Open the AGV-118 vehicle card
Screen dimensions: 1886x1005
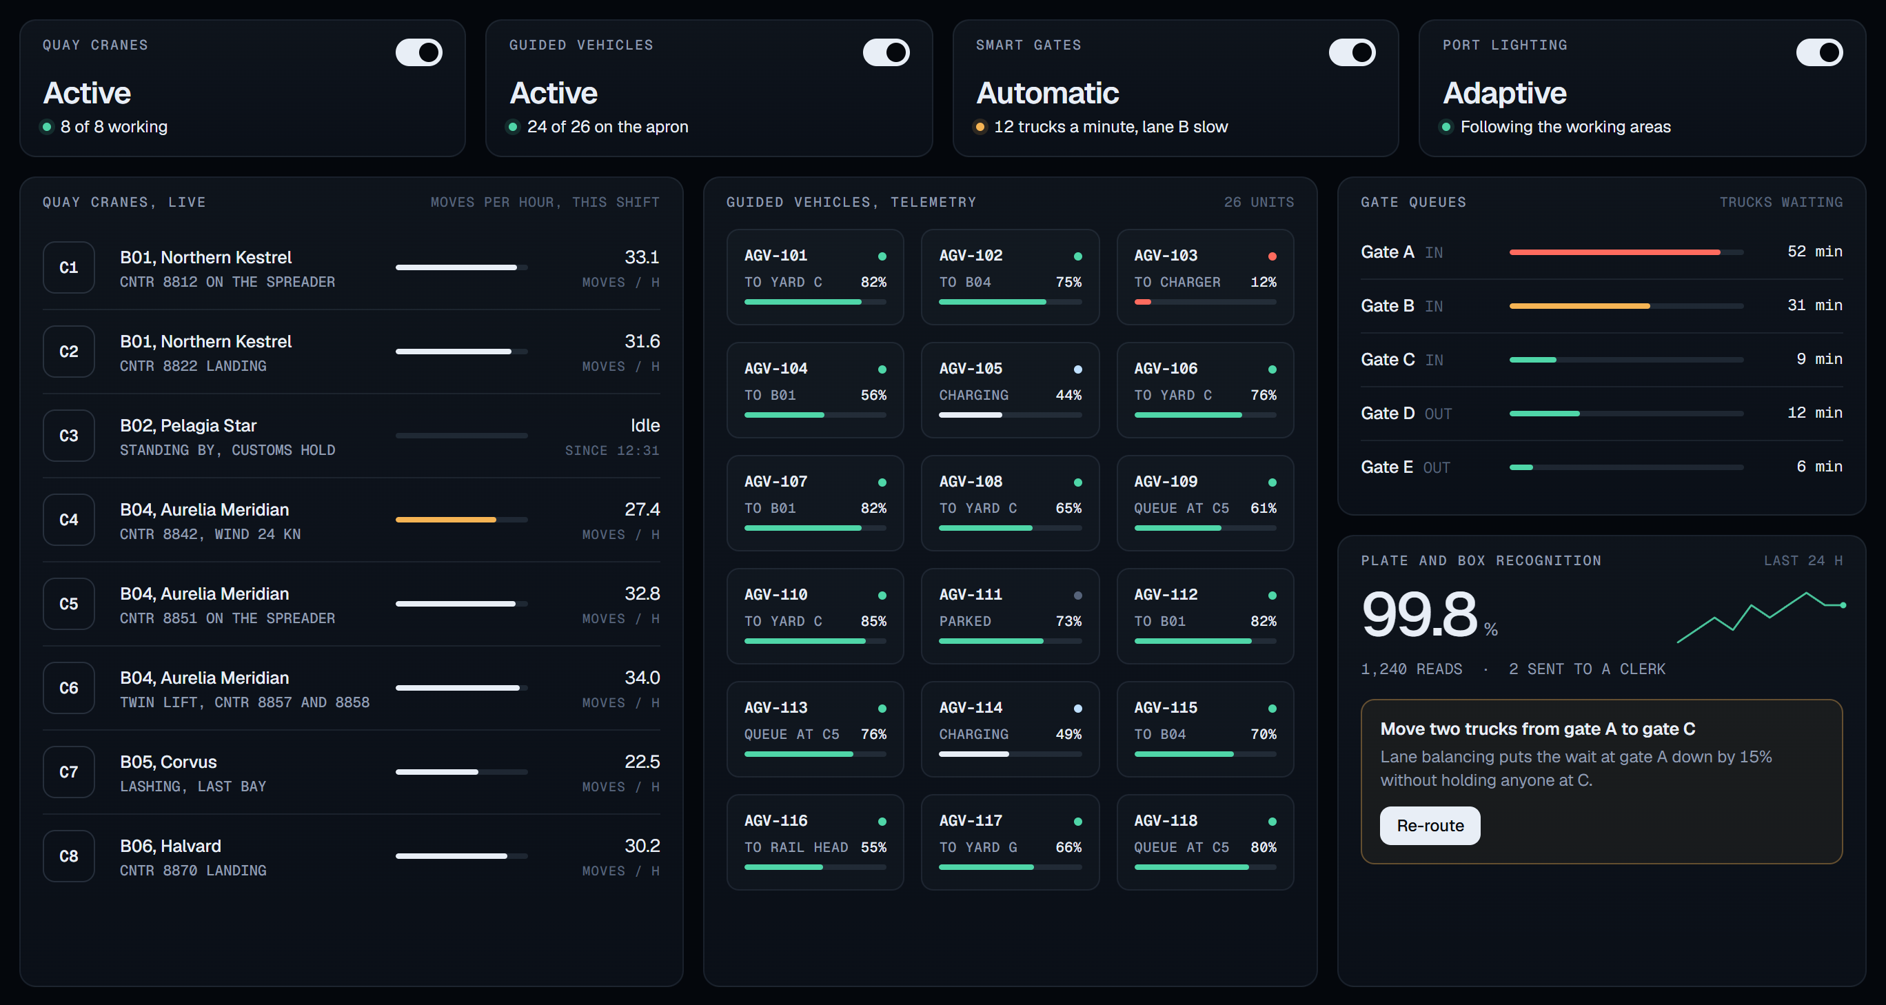1205,842
